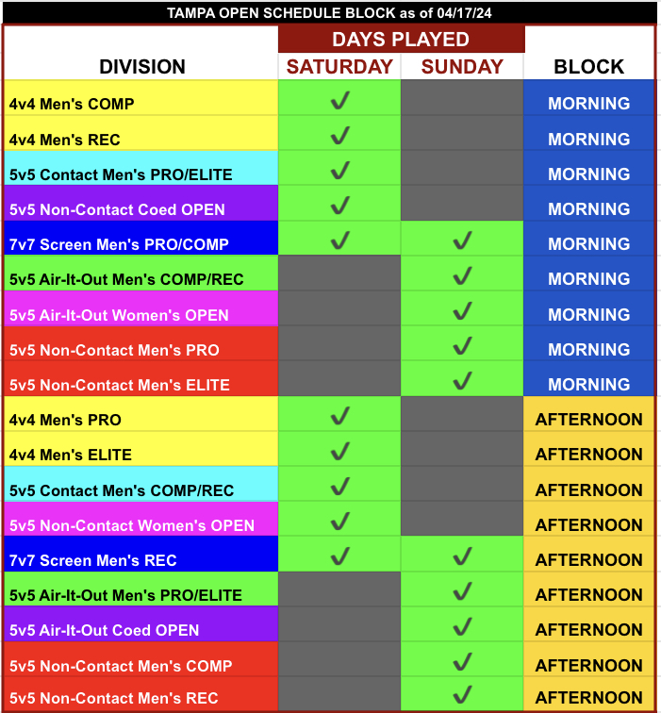The width and height of the screenshot is (661, 713).
Task: Click the SATURDAY column header
Action: point(339,67)
